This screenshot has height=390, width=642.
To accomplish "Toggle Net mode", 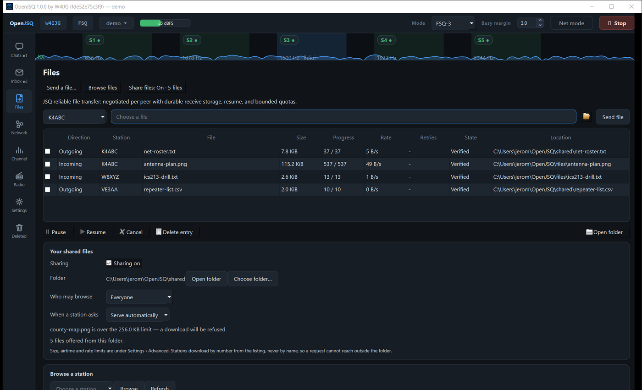I will (x=571, y=23).
